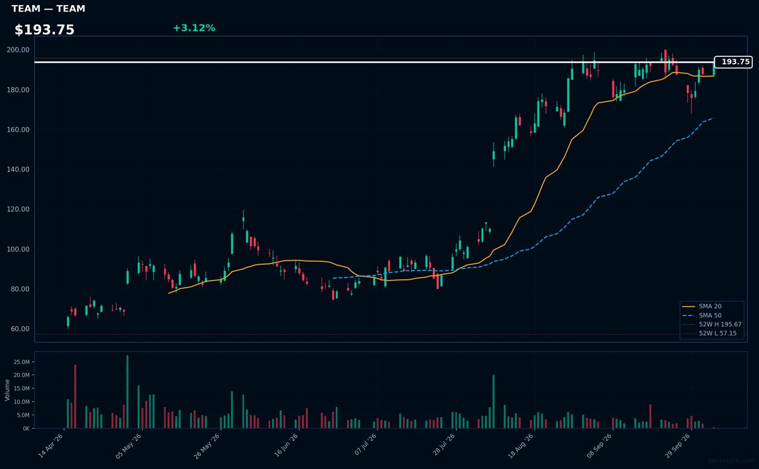759x469 pixels.
Task: Select the 52W H 195.67 legend entry
Action: (712, 324)
